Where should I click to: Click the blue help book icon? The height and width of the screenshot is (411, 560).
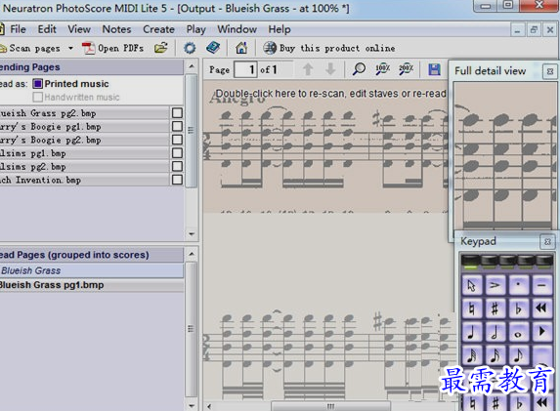(213, 48)
